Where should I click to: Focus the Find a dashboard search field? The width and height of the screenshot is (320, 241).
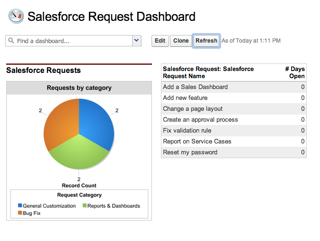pos(69,41)
